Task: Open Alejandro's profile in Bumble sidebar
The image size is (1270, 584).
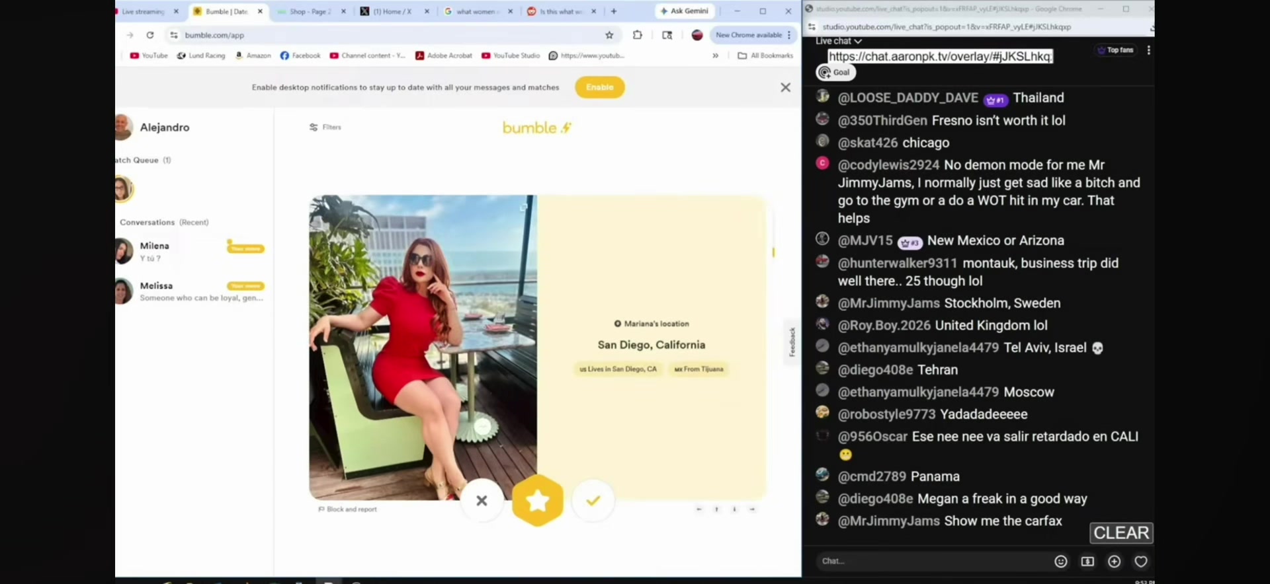Action: 153,127
